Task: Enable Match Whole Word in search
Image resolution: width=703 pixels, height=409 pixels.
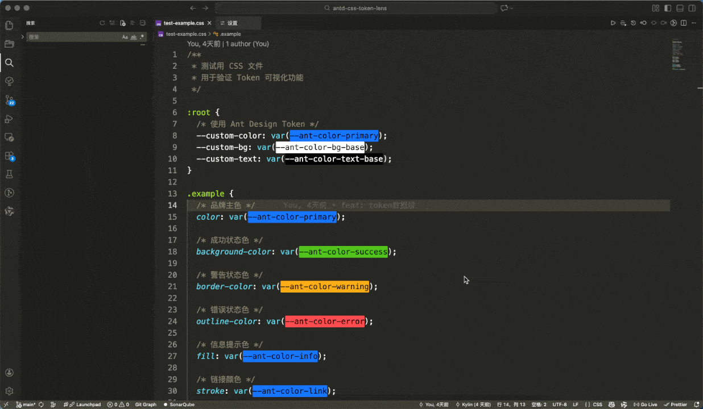Action: tap(134, 36)
